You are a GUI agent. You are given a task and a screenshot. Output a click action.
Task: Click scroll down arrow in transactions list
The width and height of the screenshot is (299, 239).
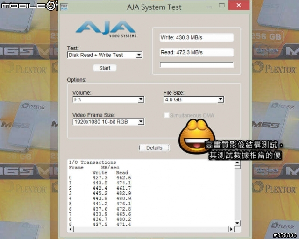pos(237,223)
